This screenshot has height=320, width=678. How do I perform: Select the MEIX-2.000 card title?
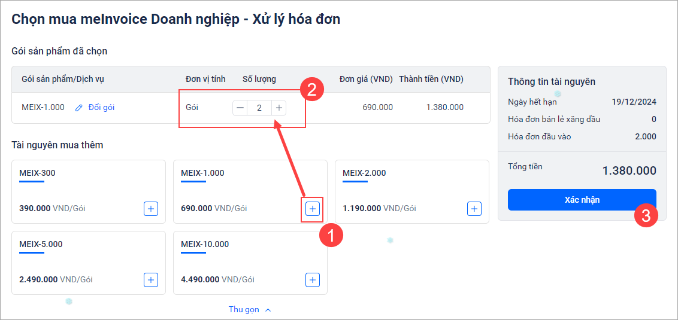click(364, 173)
